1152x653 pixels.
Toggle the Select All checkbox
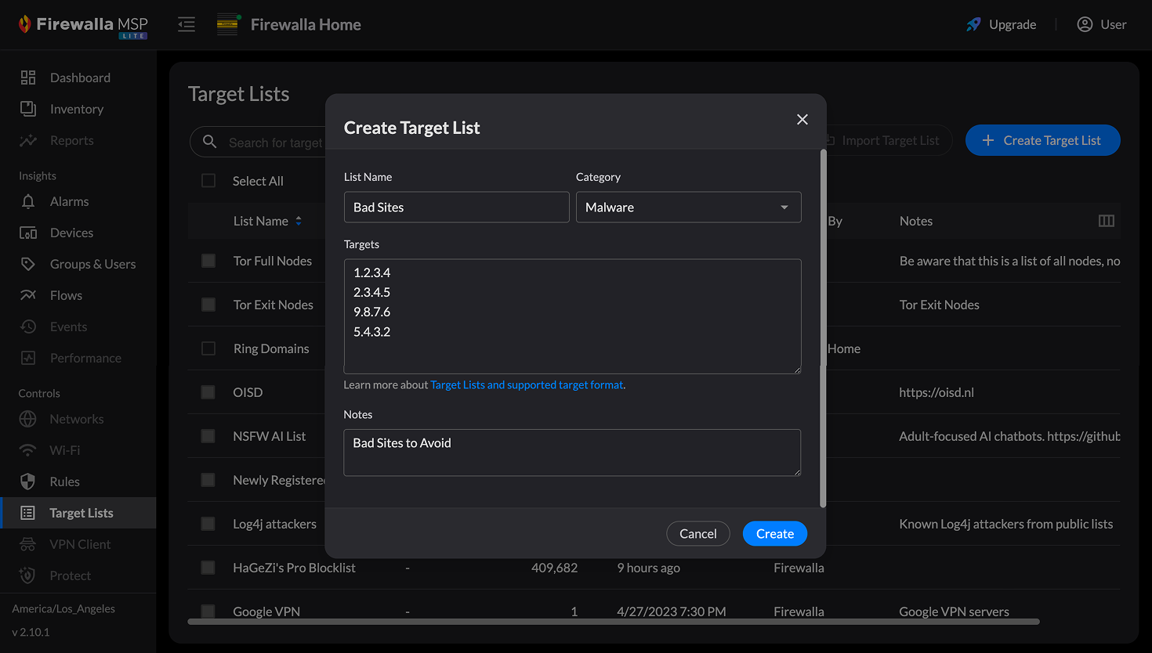coord(208,181)
